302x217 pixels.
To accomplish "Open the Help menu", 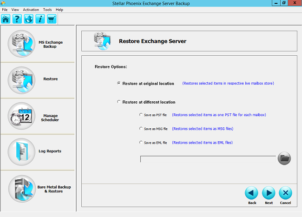I will click(59, 10).
